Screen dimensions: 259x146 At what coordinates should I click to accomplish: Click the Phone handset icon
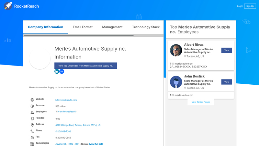(32, 131)
